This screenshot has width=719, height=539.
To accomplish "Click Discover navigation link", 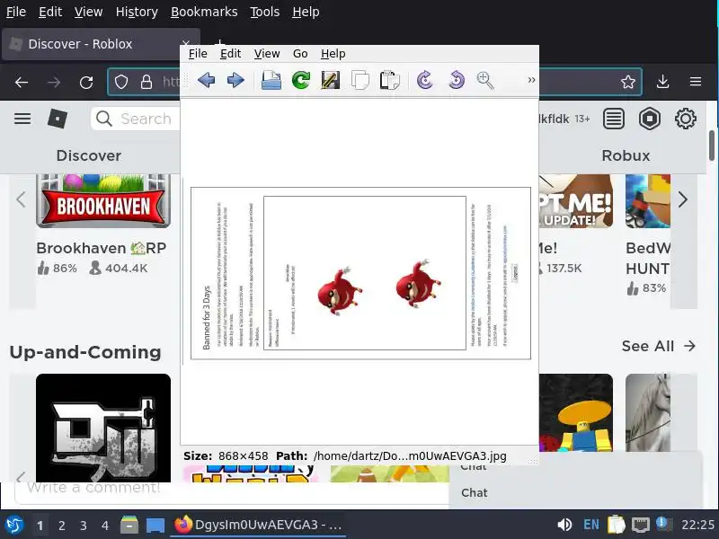I will [89, 155].
